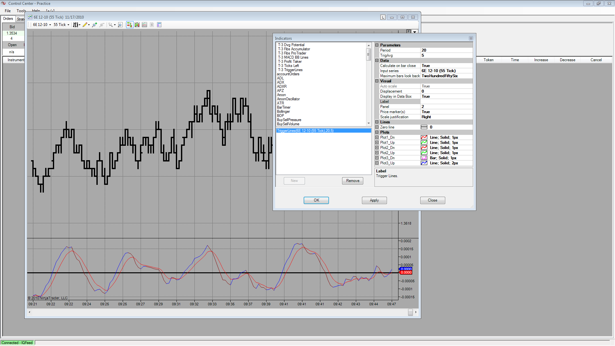Image resolution: width=615 pixels, height=346 pixels.
Task: Click the zoom in magnifier icon
Action: point(94,25)
